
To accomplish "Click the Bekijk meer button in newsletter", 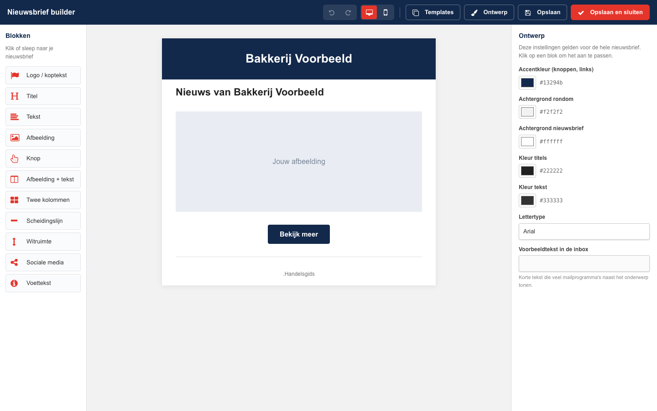I will click(299, 234).
